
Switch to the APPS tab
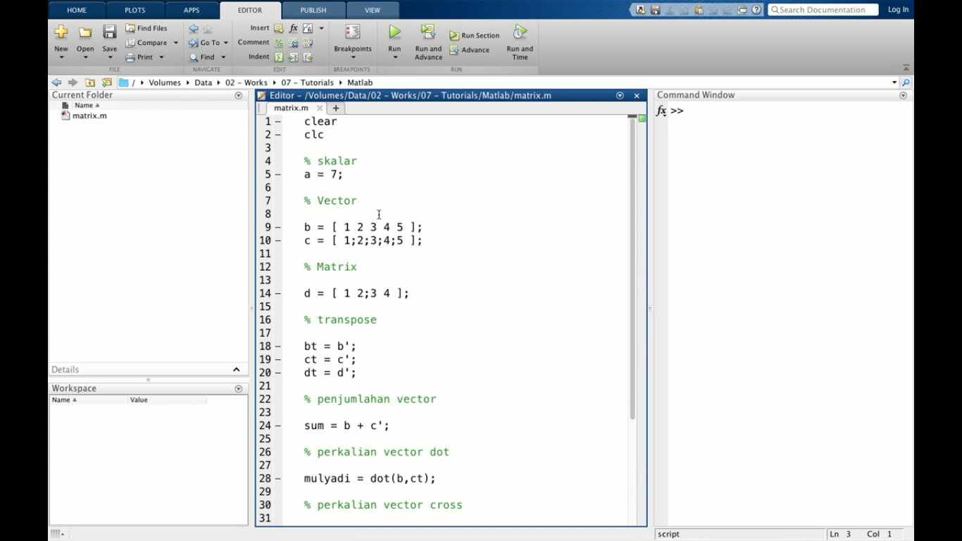[192, 10]
